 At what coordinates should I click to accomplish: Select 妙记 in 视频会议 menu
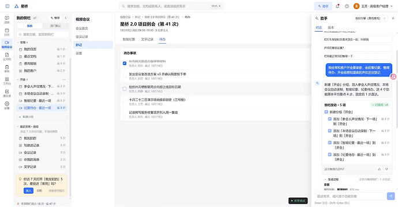pos(93,45)
